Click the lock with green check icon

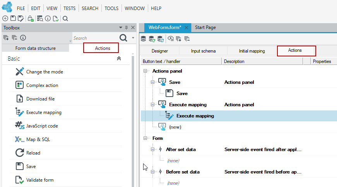[x=31, y=19]
